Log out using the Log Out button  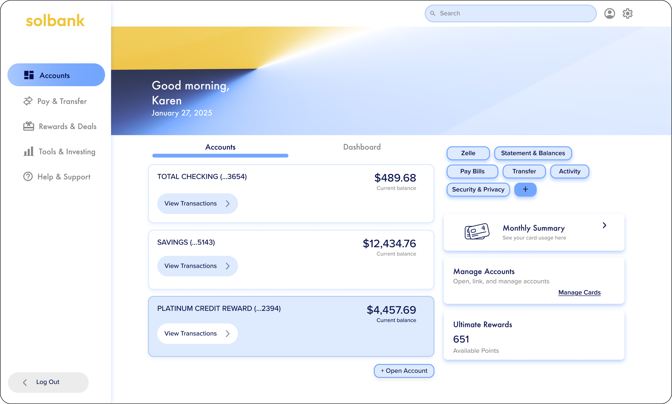48,382
